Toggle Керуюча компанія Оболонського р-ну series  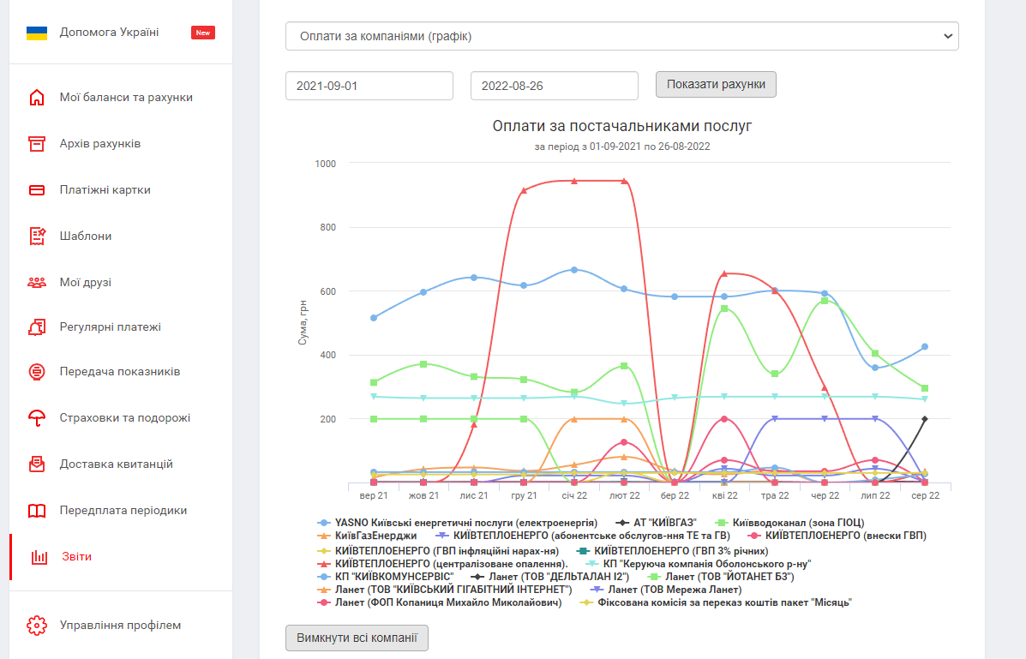pos(699,564)
